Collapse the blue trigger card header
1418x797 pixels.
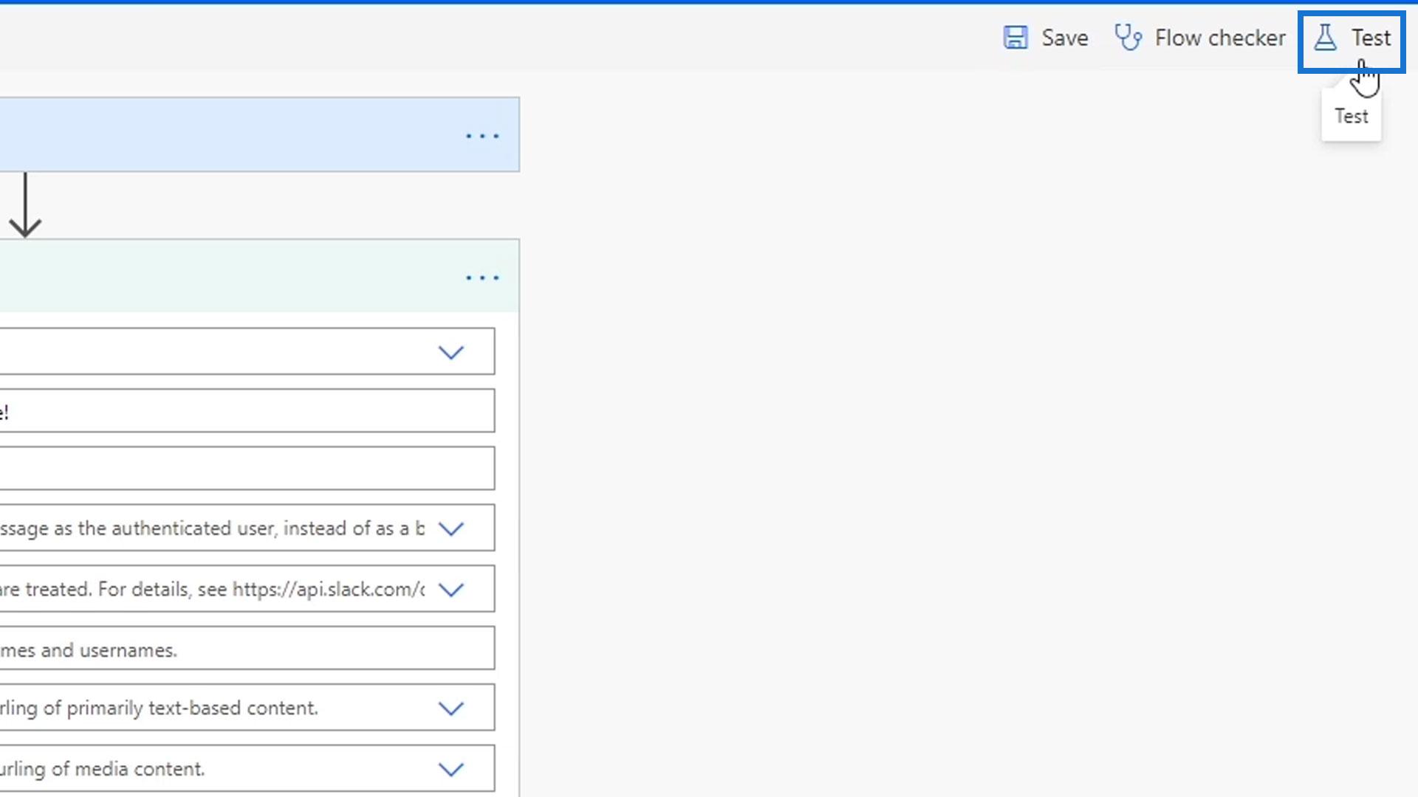222,135
